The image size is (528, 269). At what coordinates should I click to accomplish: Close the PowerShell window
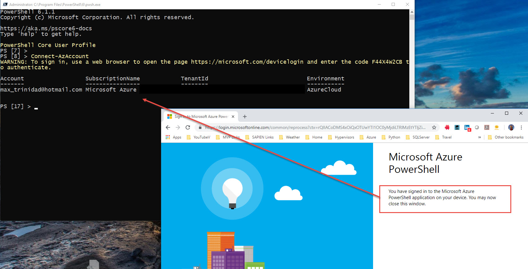pyautogui.click(x=407, y=4)
